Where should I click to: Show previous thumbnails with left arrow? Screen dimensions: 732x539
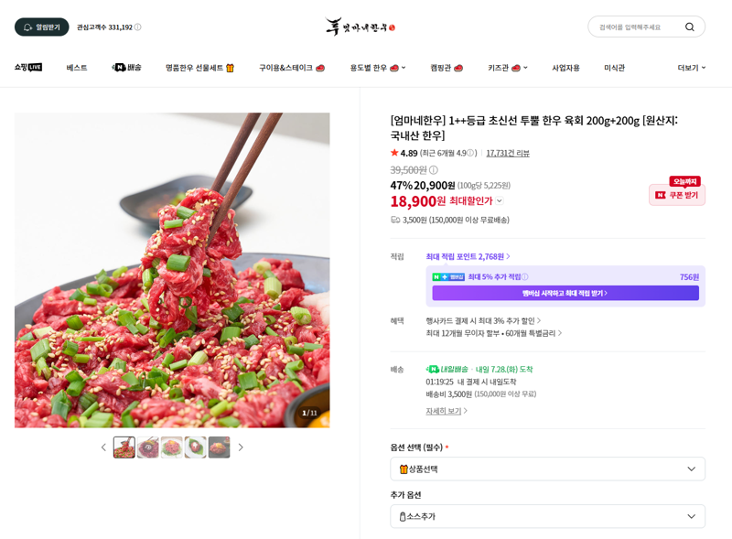(103, 447)
